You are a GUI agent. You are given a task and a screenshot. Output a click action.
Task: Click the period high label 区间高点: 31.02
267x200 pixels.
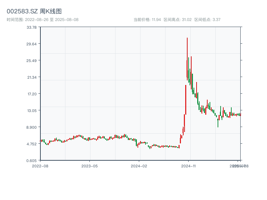[178, 20]
